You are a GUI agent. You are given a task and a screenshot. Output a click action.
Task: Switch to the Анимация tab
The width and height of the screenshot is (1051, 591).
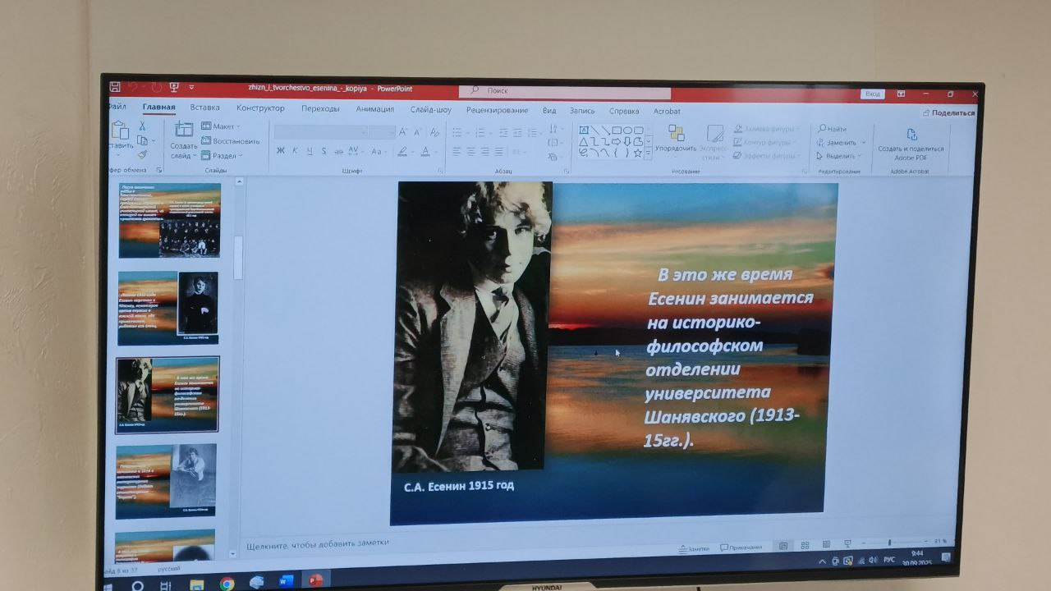coord(374,109)
